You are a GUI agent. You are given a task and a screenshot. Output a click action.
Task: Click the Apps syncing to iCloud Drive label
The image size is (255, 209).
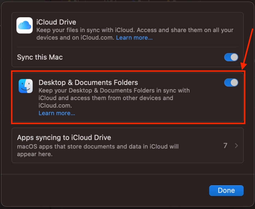pos(64,138)
